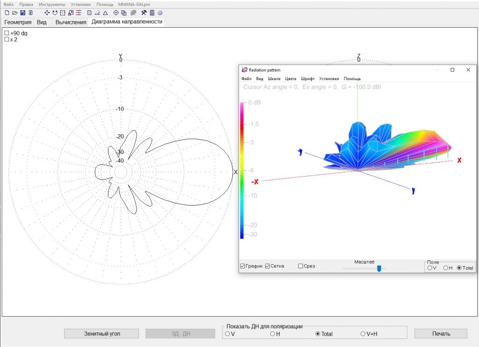Uncheck the Сетка checkbox

pos(268,266)
